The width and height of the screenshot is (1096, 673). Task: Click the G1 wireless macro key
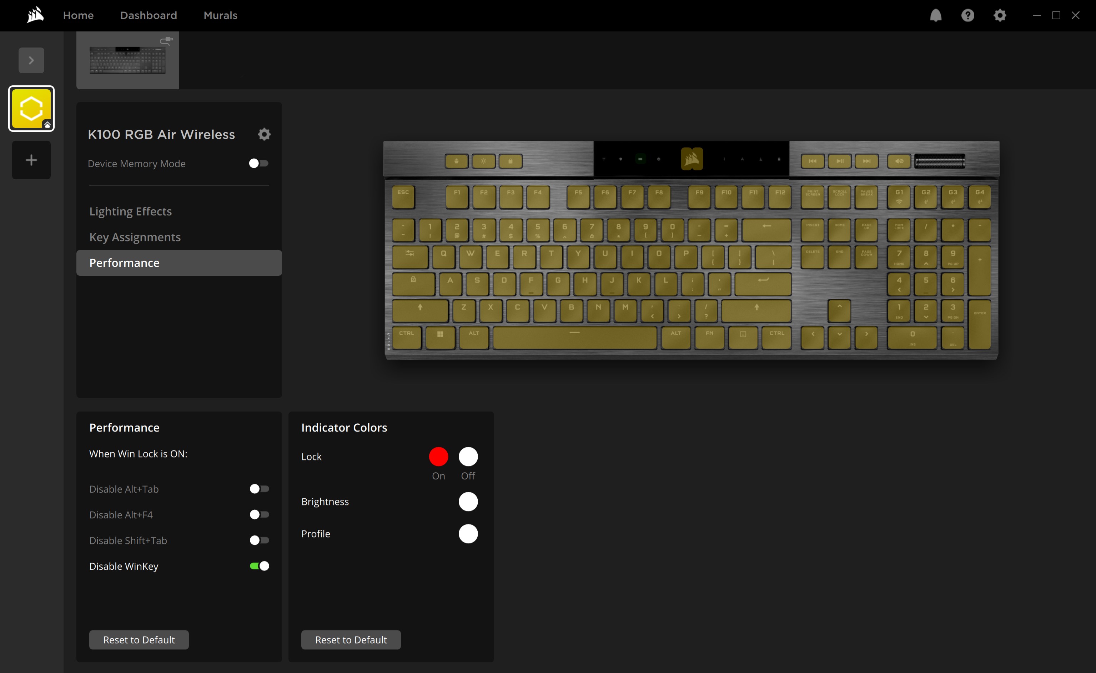[x=899, y=197]
